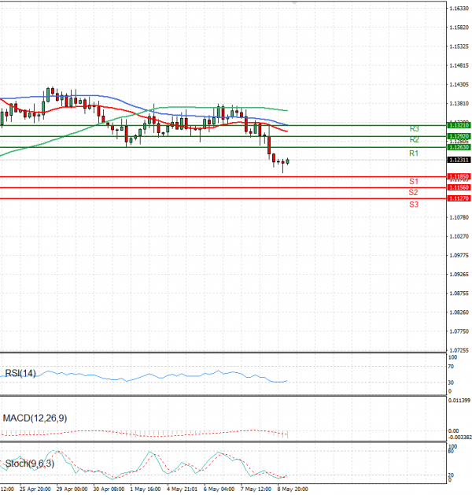Click the R3 resistance label

(413, 128)
